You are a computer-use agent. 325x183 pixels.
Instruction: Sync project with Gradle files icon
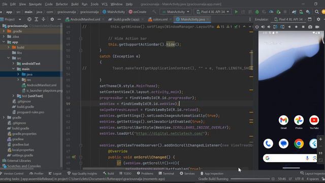click(x=294, y=12)
